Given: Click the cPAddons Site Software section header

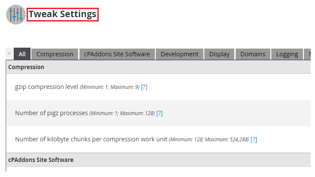Looking at the screenshot, I should pyautogui.click(x=41, y=160).
